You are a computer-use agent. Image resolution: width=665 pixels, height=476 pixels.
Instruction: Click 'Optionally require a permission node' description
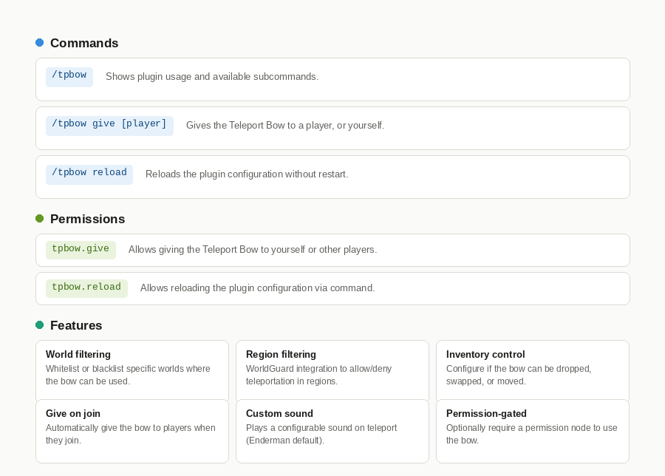point(532,434)
